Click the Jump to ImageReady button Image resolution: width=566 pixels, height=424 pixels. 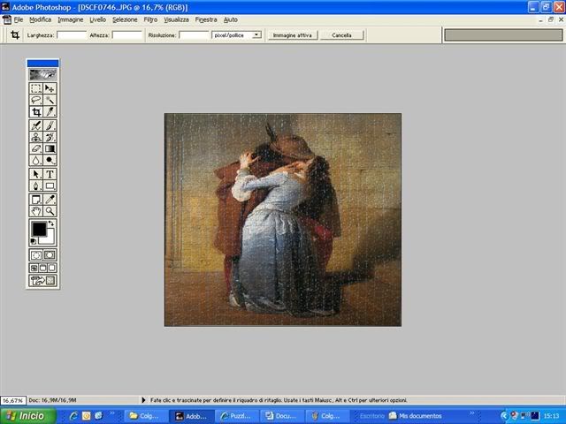point(42,281)
